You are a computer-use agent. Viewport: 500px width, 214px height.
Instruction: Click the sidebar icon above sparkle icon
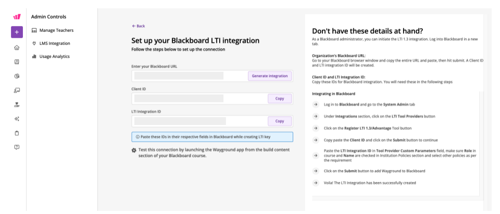[17, 104]
